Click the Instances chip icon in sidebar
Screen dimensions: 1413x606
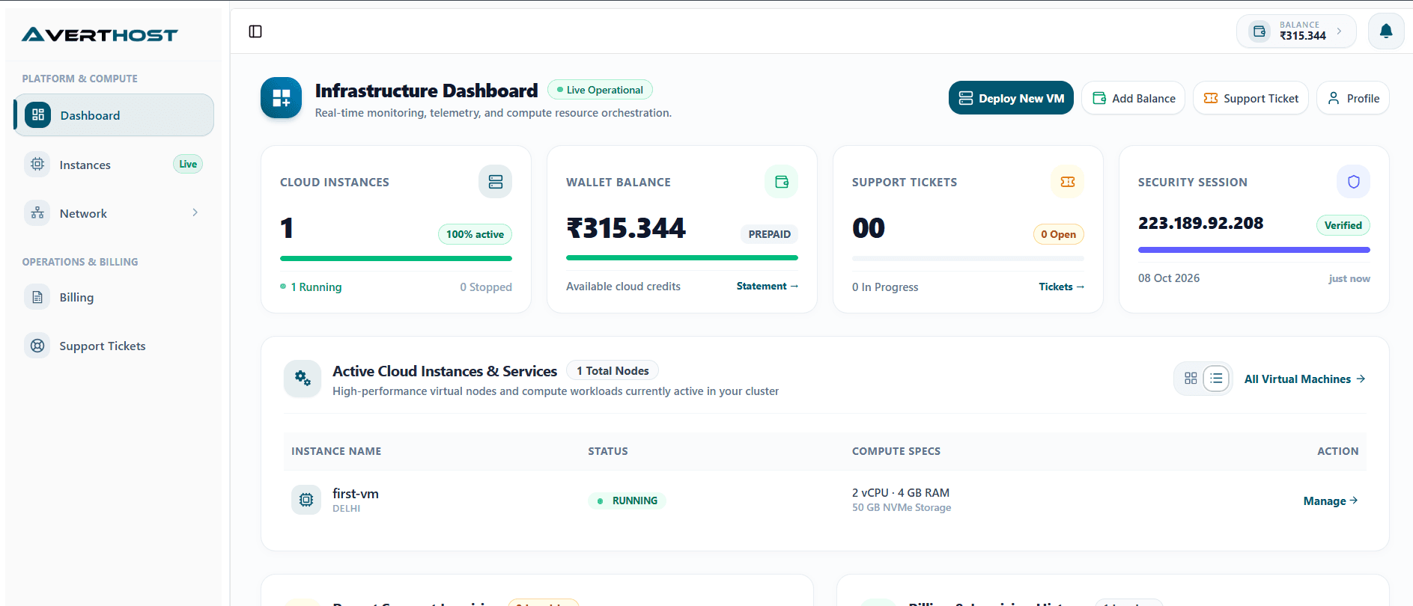tap(37, 165)
